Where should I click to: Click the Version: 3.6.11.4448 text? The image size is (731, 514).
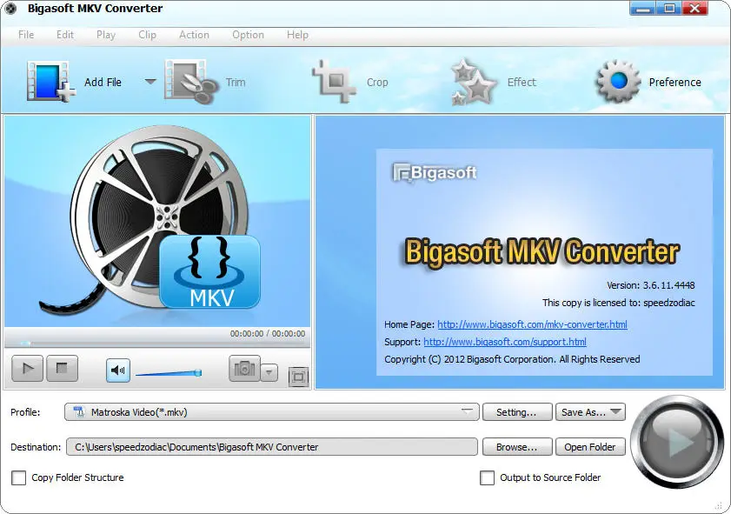pyautogui.click(x=650, y=285)
